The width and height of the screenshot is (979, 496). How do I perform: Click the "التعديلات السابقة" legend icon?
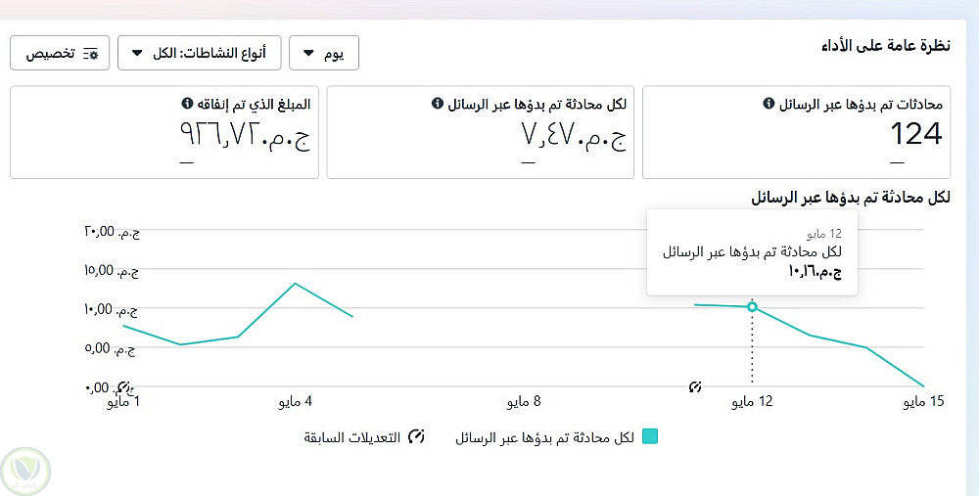click(x=416, y=437)
